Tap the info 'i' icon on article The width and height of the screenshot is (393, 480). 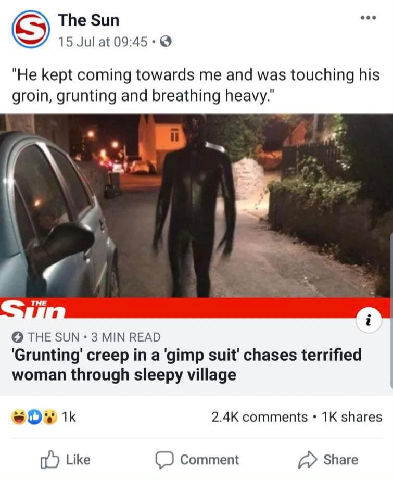pos(369,320)
